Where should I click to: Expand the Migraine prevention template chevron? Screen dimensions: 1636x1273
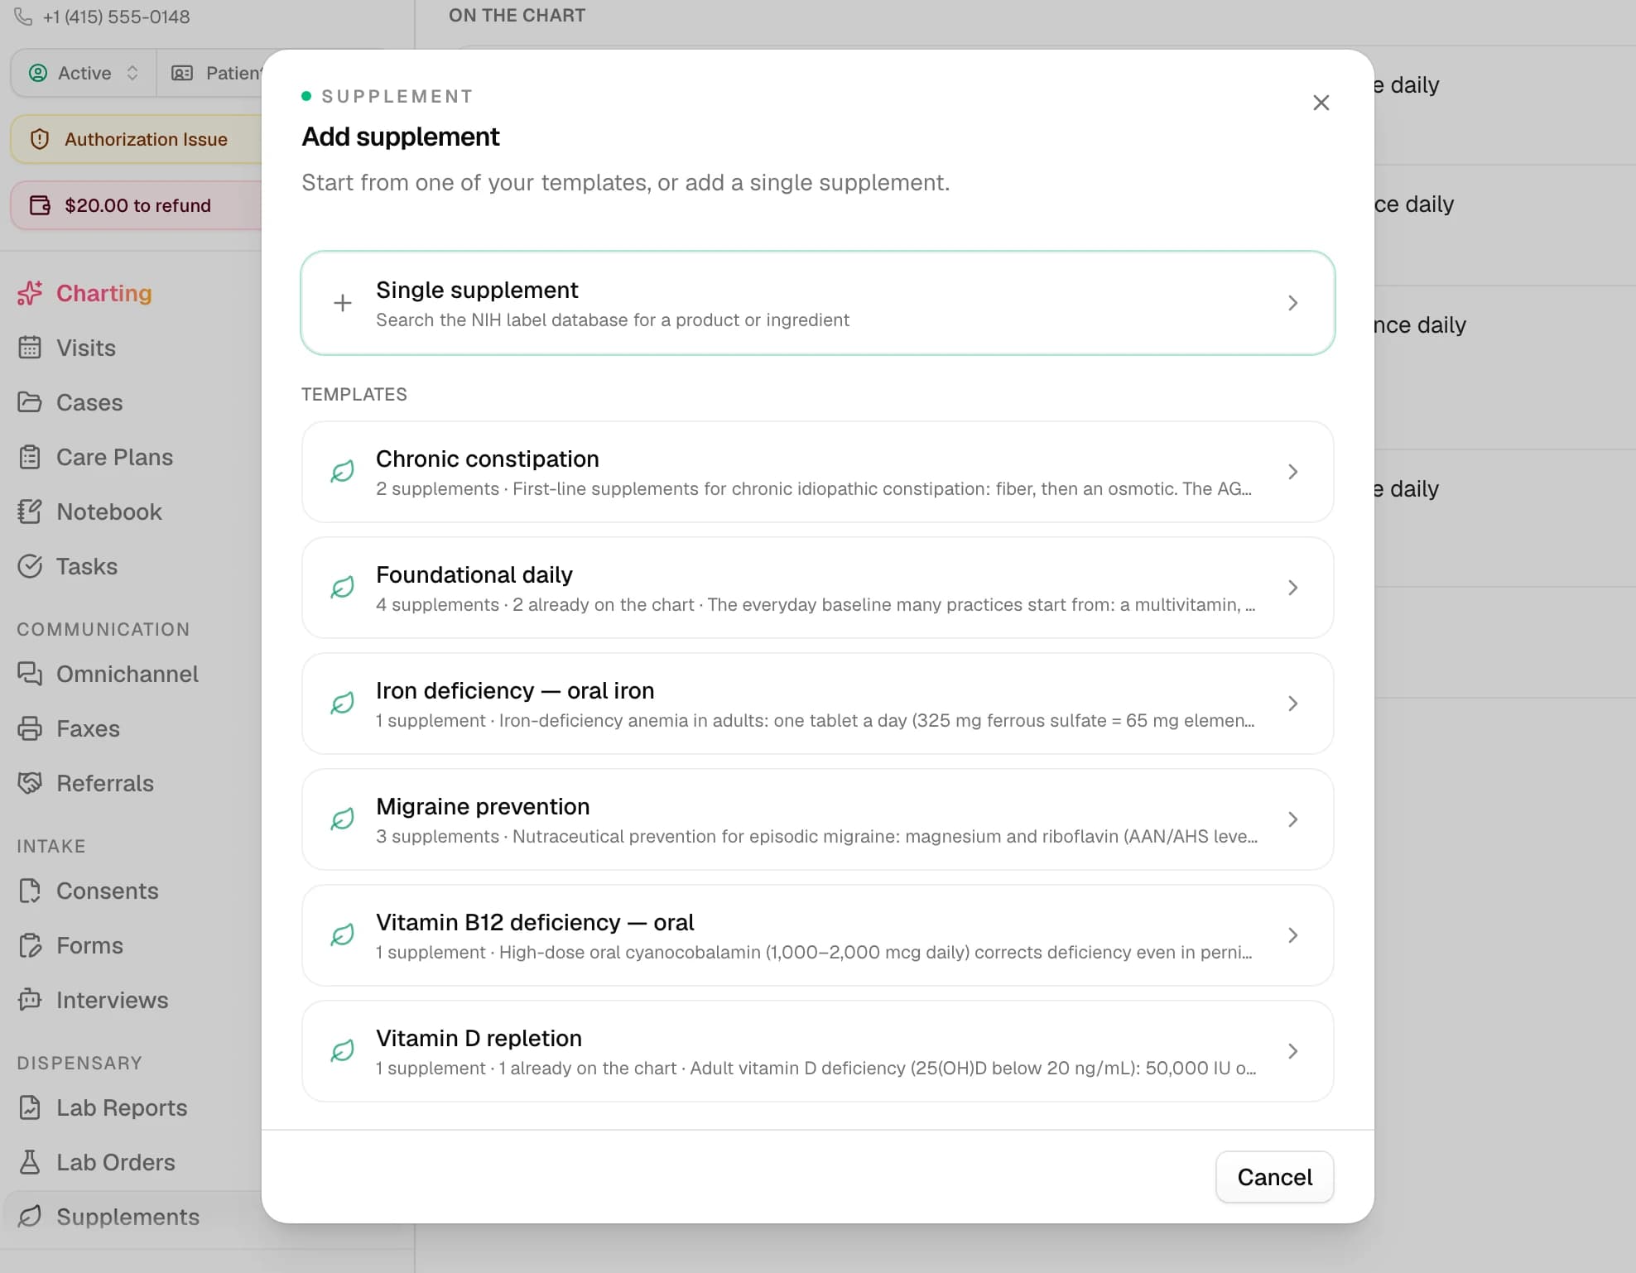1292,819
